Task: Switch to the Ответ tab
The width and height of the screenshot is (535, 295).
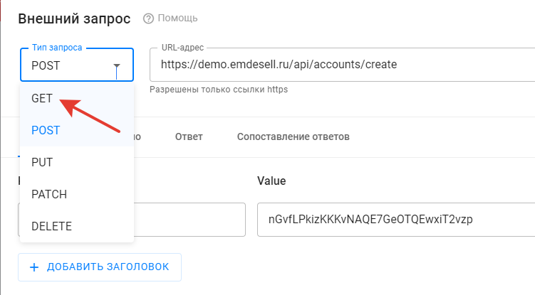Action: tap(189, 136)
